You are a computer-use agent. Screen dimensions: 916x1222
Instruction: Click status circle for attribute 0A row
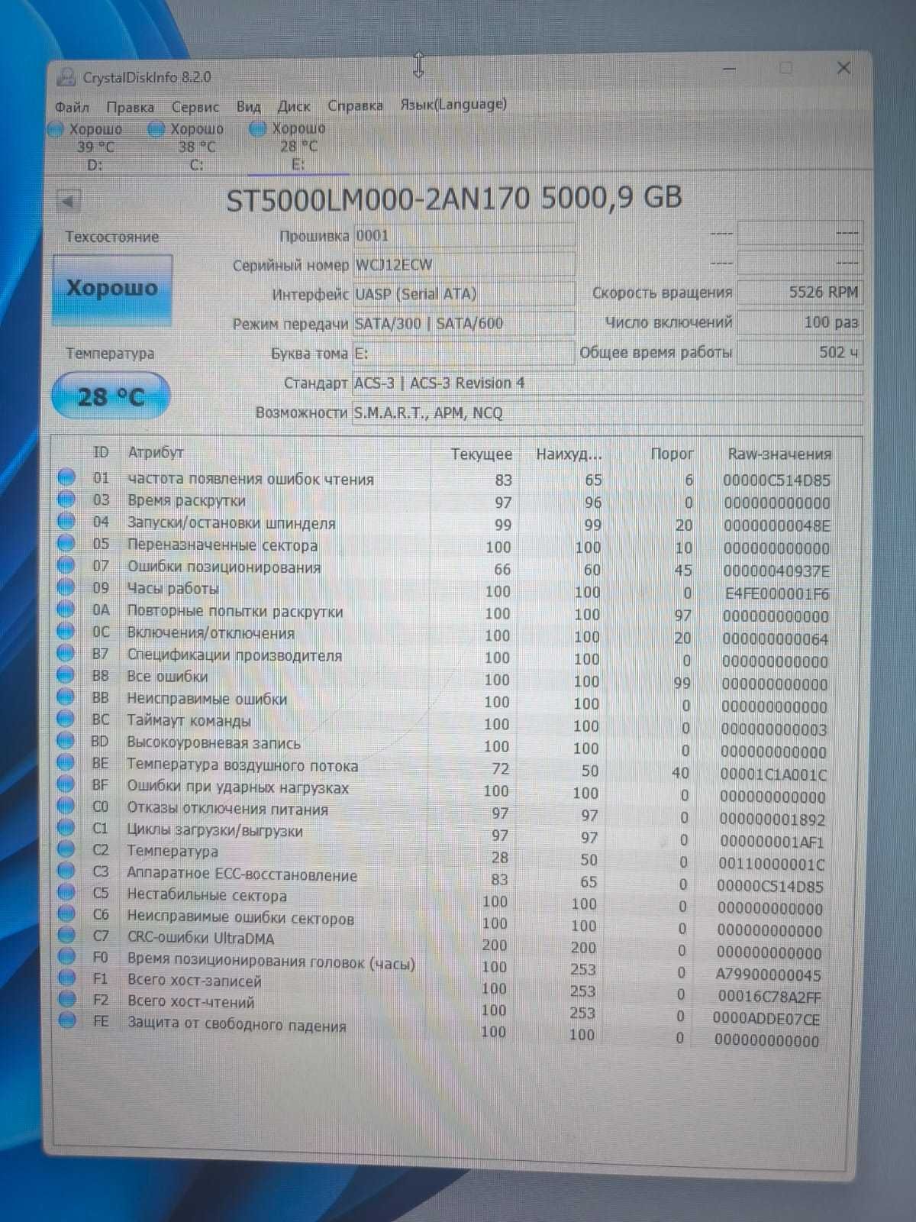(67, 609)
